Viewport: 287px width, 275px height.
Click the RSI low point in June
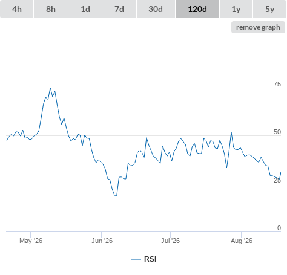click(x=116, y=195)
